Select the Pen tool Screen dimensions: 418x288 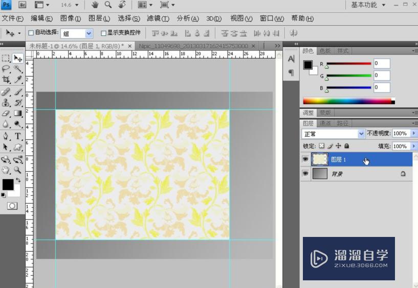tap(6, 136)
